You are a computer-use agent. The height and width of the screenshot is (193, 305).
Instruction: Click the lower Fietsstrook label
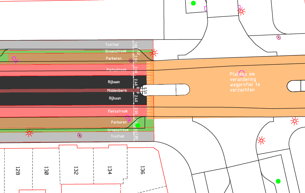pyautogui.click(x=117, y=112)
